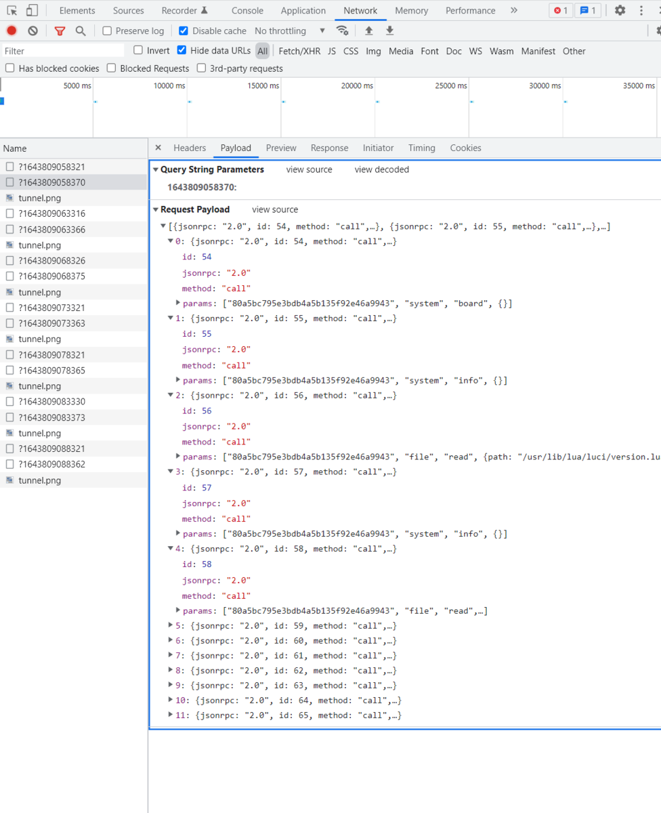661x813 pixels.
Task: Uncheck Disable cache
Action: click(x=182, y=30)
